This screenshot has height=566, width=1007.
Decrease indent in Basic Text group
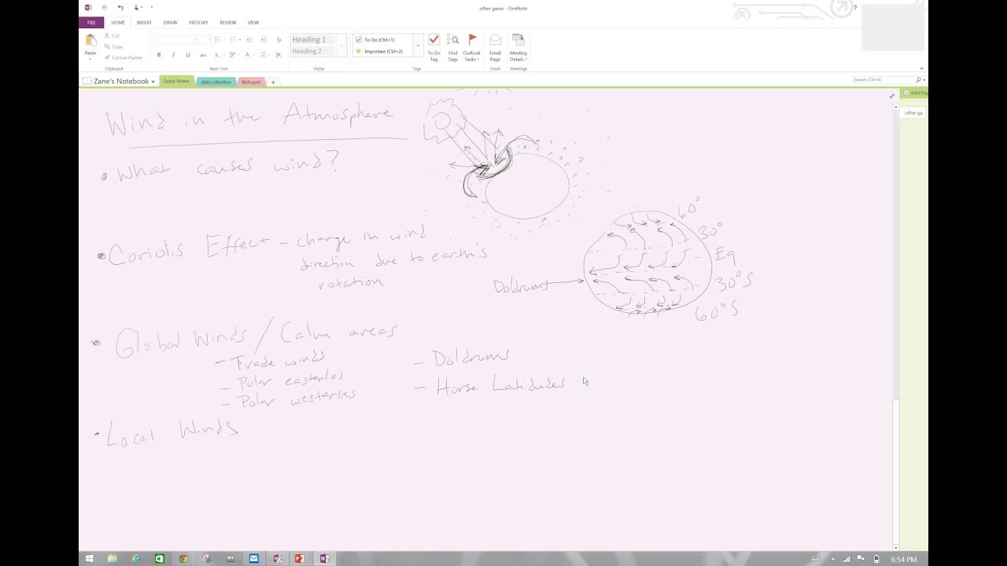coord(249,39)
